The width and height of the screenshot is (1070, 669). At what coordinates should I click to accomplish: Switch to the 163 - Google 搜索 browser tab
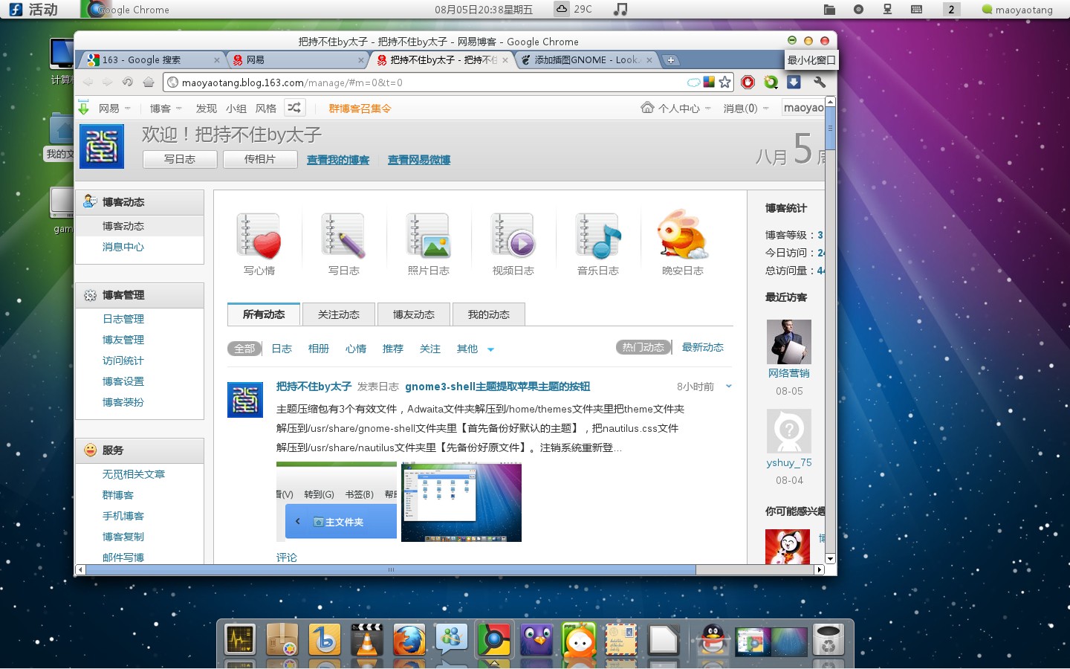(151, 60)
